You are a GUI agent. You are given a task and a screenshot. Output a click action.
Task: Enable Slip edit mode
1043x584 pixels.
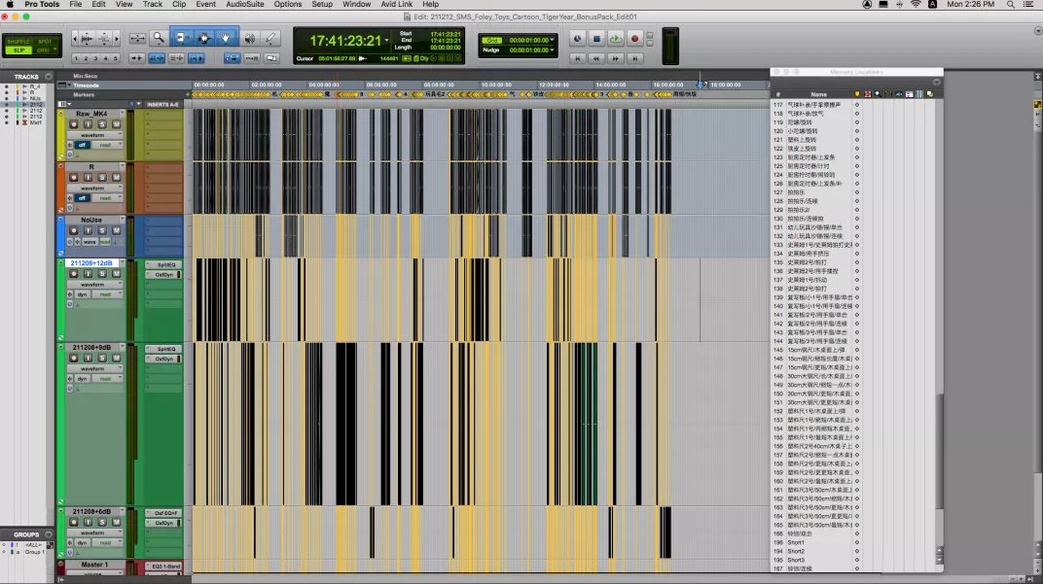click(18, 50)
